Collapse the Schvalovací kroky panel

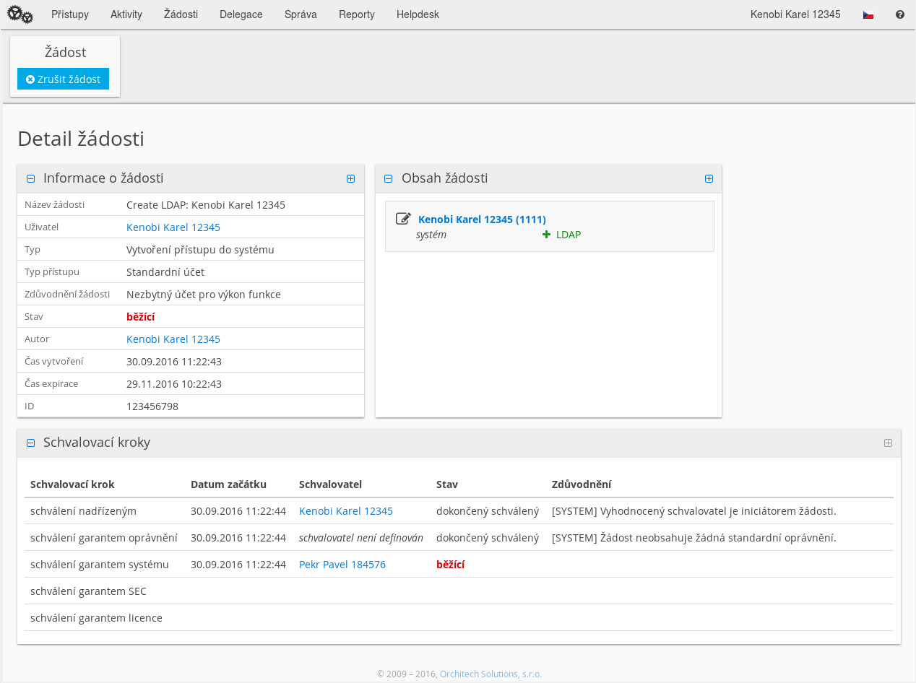coord(30,443)
